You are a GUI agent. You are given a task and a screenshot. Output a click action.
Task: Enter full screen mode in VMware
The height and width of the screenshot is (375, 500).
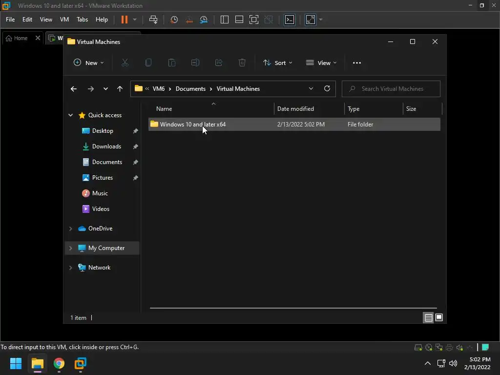(x=254, y=20)
